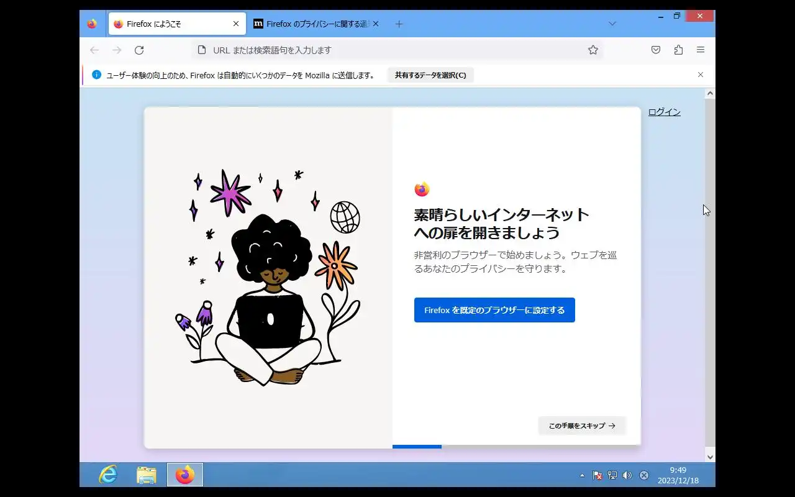The image size is (795, 497).
Task: Open the Pocket save icon
Action: [x=656, y=50]
